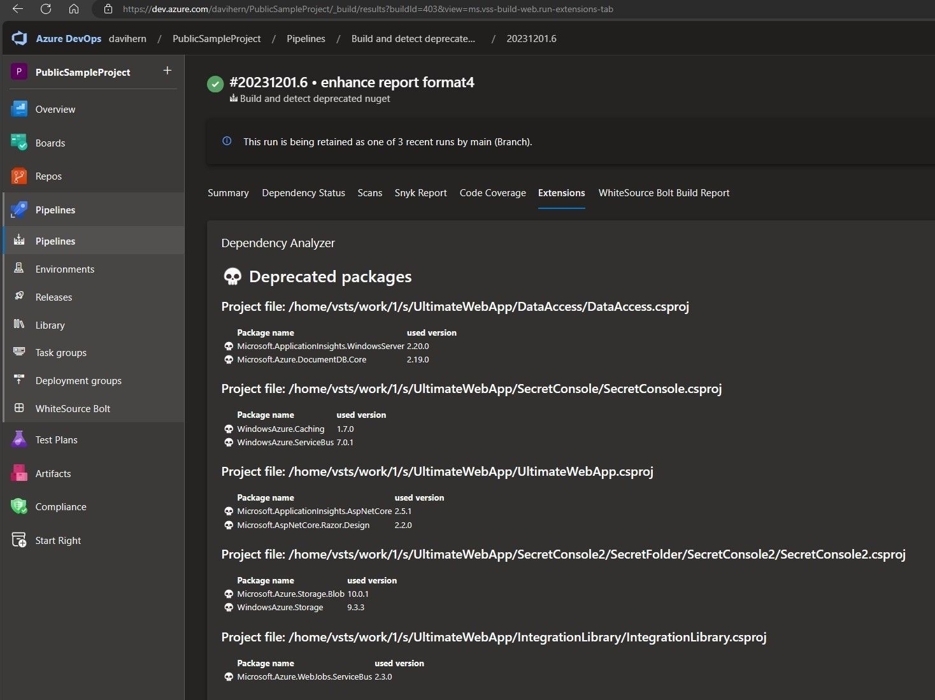Switch to the Summary tab

pos(228,192)
